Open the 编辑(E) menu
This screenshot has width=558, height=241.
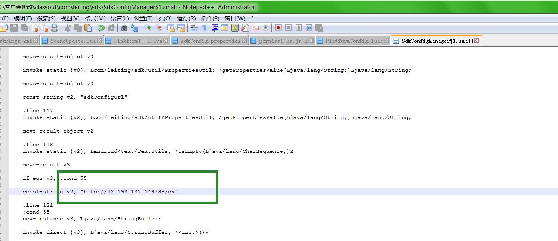[x=23, y=18]
